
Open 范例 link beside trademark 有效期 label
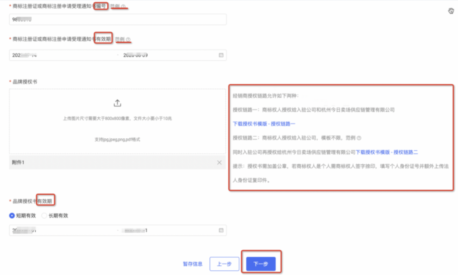click(123, 39)
